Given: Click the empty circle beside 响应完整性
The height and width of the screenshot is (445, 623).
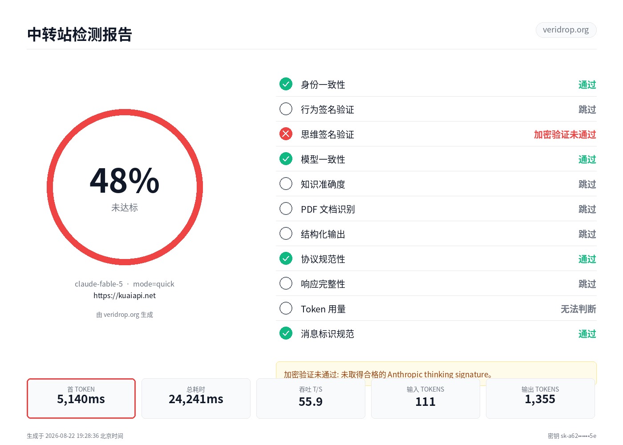Looking at the screenshot, I should 286,283.
